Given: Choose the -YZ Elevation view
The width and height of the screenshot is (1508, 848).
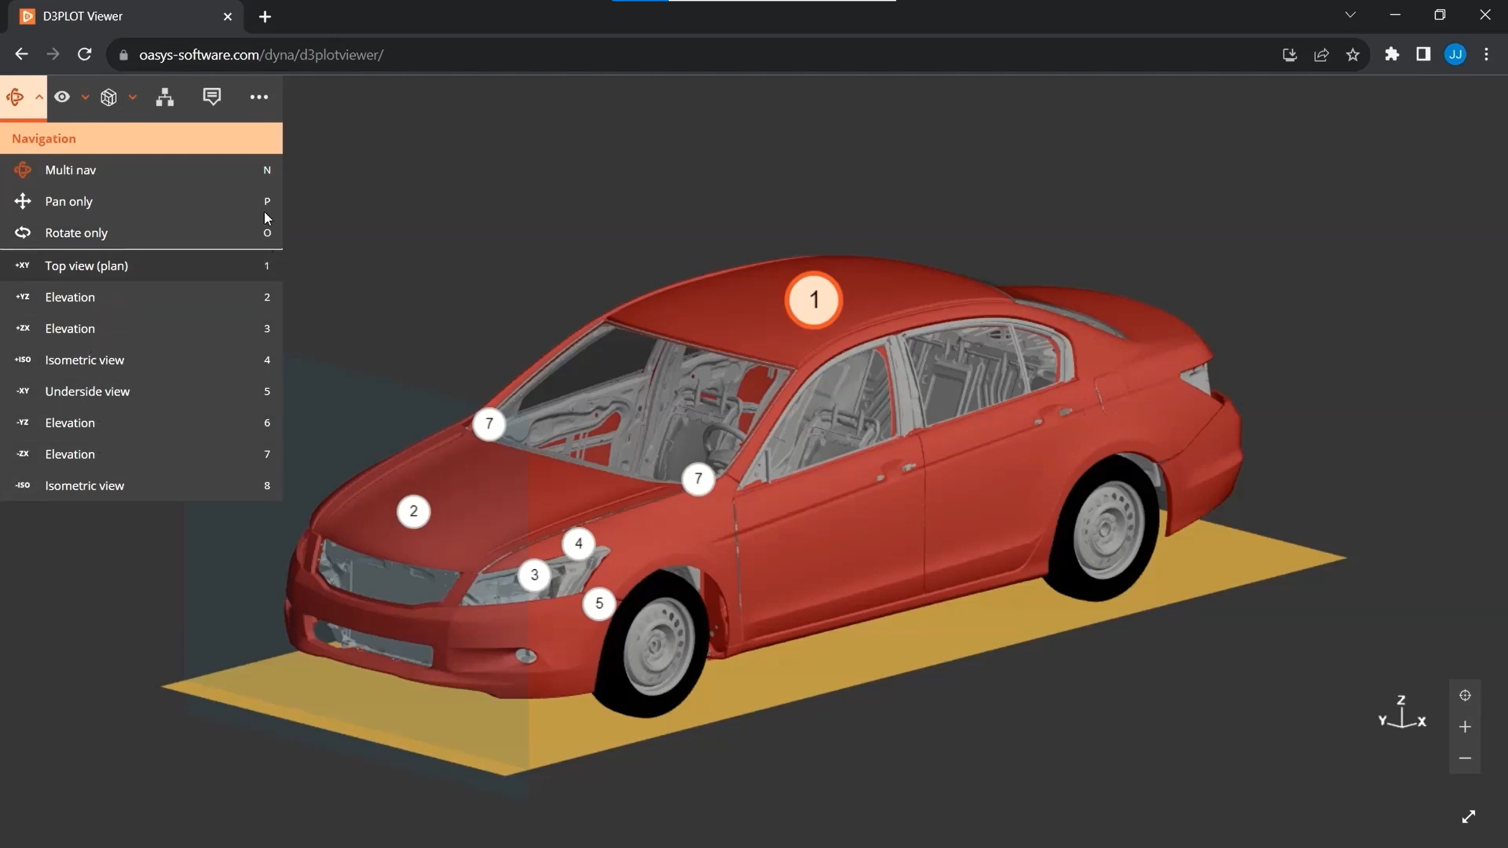Looking at the screenshot, I should 141,423.
